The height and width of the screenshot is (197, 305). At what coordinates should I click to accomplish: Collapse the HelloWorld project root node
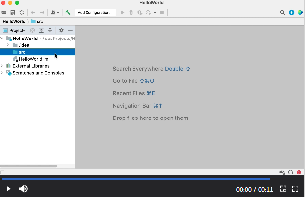coord(2,39)
